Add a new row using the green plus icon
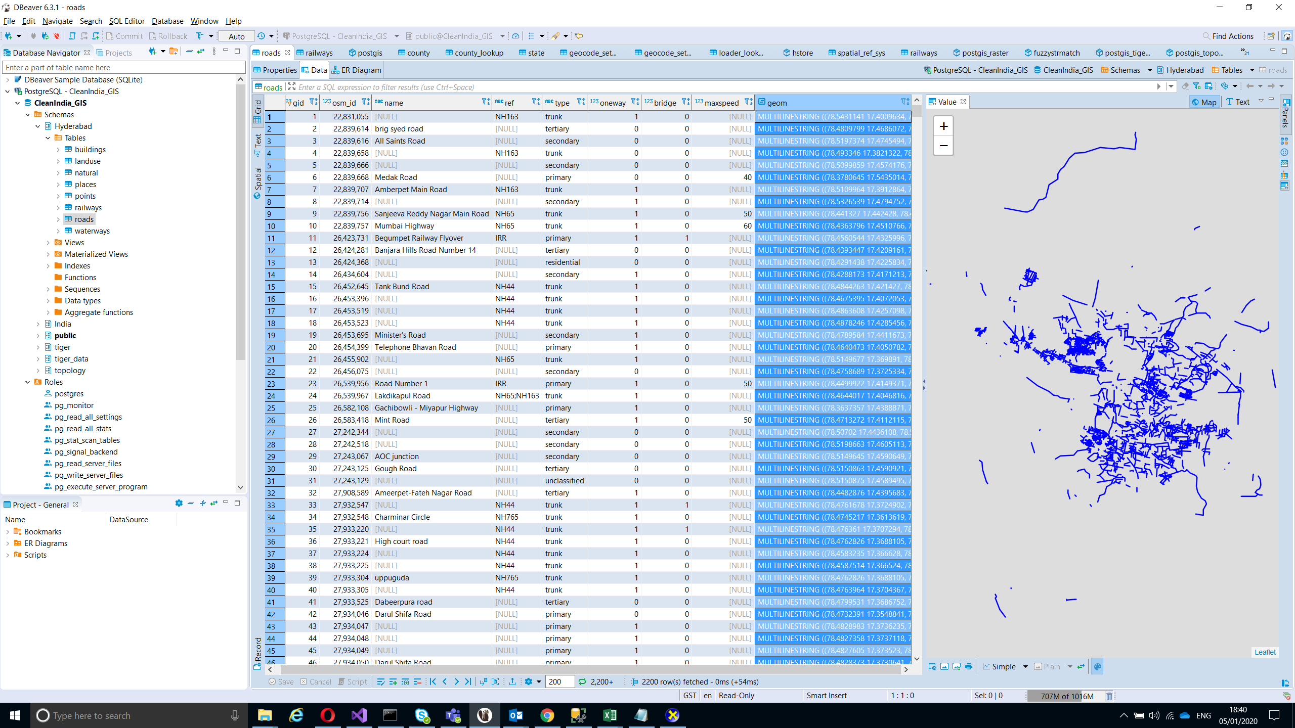 point(394,681)
